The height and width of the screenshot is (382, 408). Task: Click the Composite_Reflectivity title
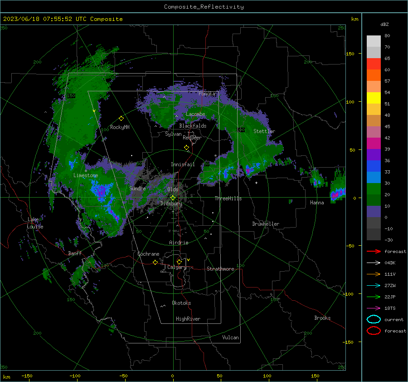pyautogui.click(x=204, y=7)
